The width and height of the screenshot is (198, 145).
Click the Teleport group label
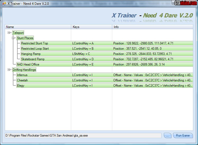pos(18,33)
